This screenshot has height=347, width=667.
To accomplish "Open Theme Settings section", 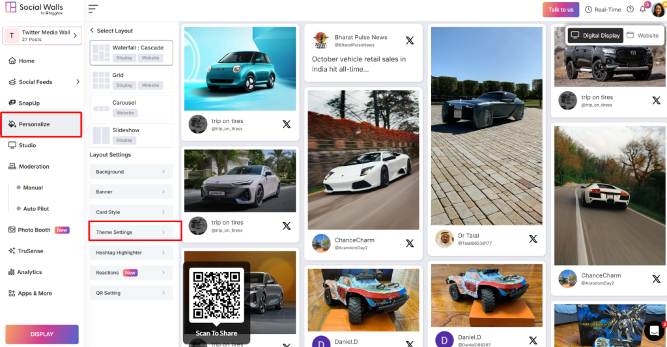I will [x=132, y=232].
